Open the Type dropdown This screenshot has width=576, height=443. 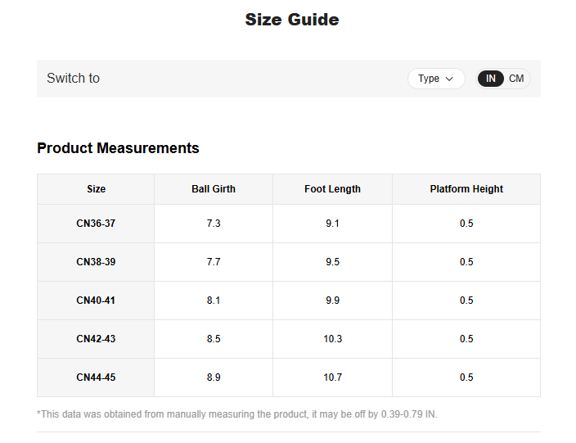[435, 79]
